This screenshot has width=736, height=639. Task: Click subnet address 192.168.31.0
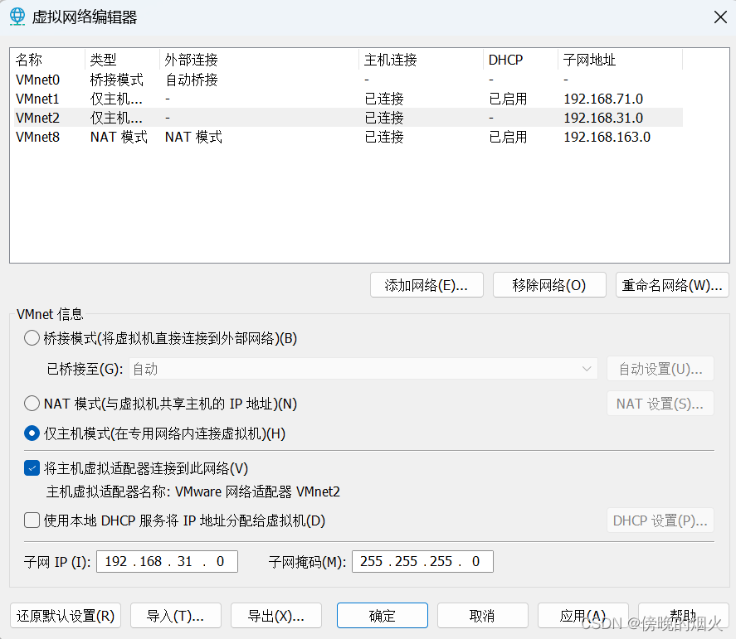pos(603,118)
